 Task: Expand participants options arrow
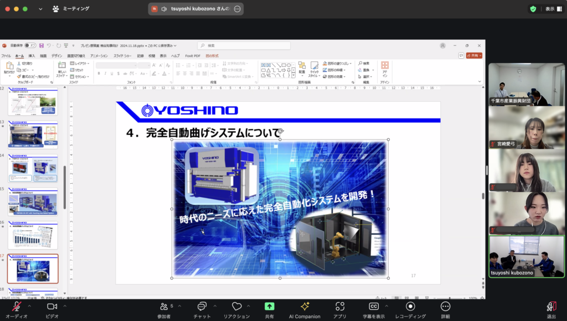click(x=179, y=306)
